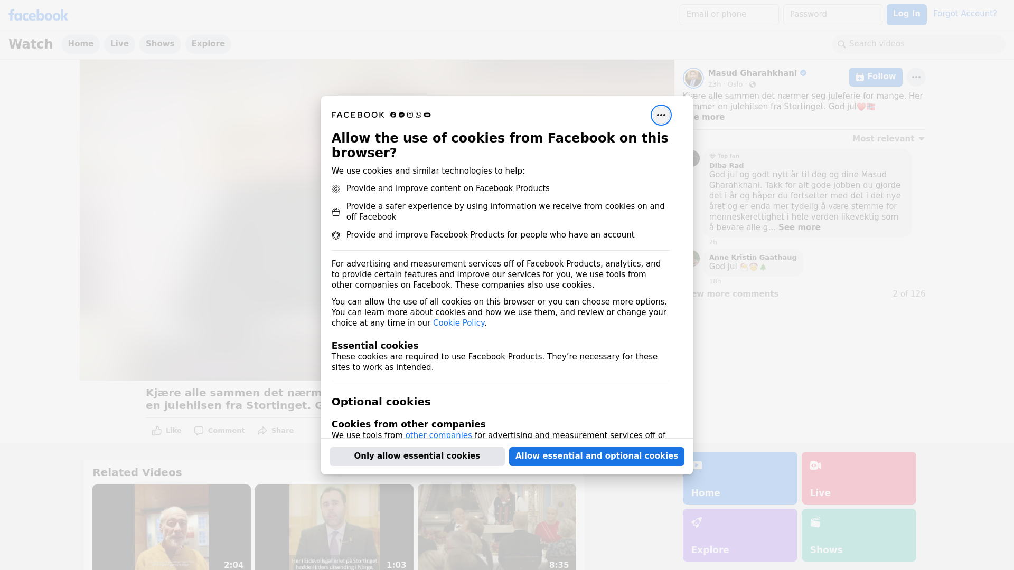Go to the Watch Home tab
1014x570 pixels.
click(x=80, y=44)
